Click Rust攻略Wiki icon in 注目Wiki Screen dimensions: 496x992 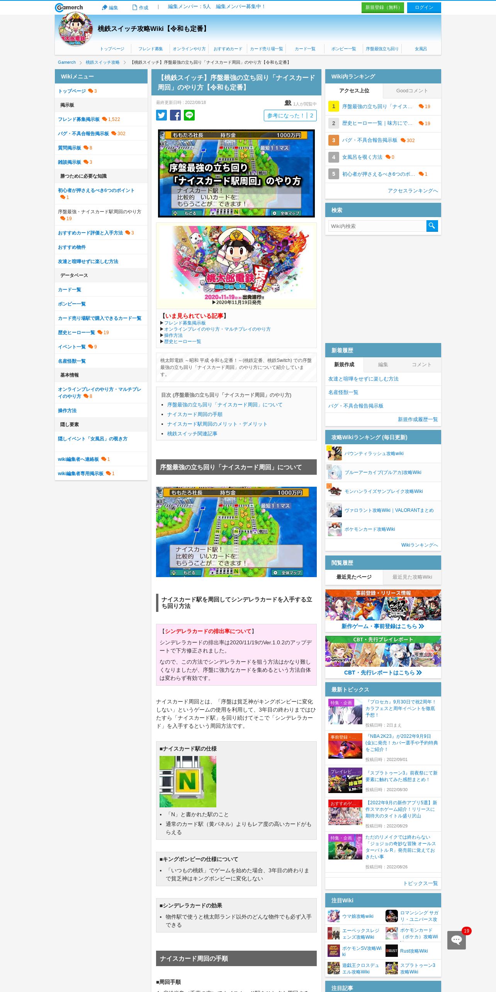click(x=392, y=951)
